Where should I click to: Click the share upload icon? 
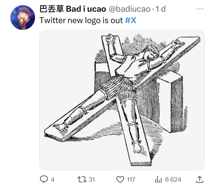click(x=199, y=179)
